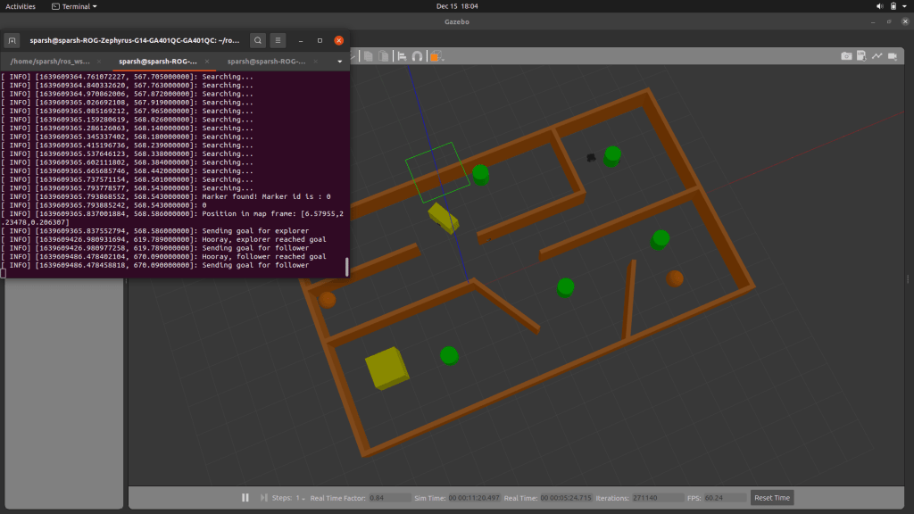Open the Terminal app menu in top bar
The image size is (914, 514).
coord(75,6)
